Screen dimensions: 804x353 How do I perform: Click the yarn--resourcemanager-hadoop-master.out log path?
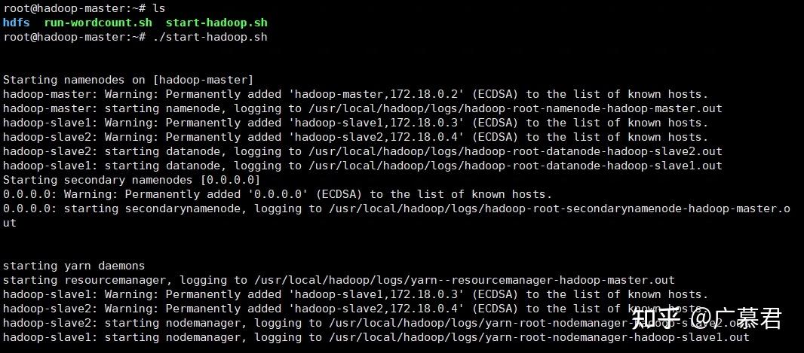pos(465,280)
